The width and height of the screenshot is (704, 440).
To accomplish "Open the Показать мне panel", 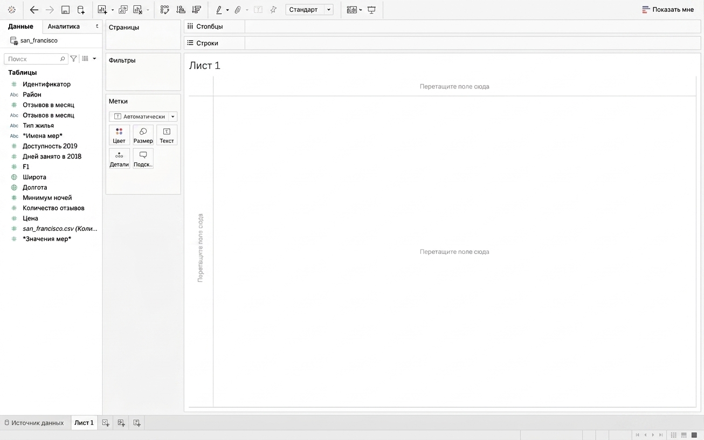I will pos(668,10).
